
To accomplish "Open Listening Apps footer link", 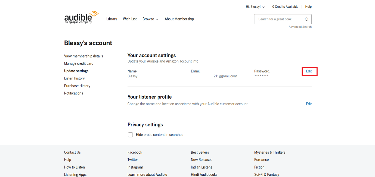I will click(75, 175).
